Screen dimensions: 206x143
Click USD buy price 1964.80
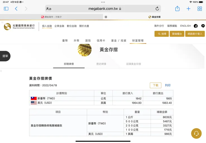(137, 103)
